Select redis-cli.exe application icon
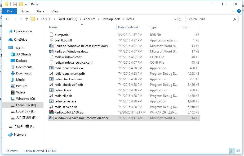Viewport: 244px width, 156px height. pos(51,90)
